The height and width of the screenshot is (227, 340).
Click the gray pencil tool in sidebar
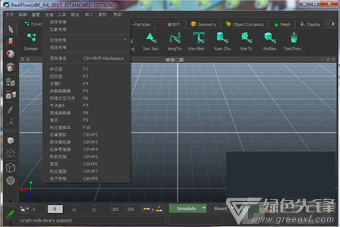10,110
